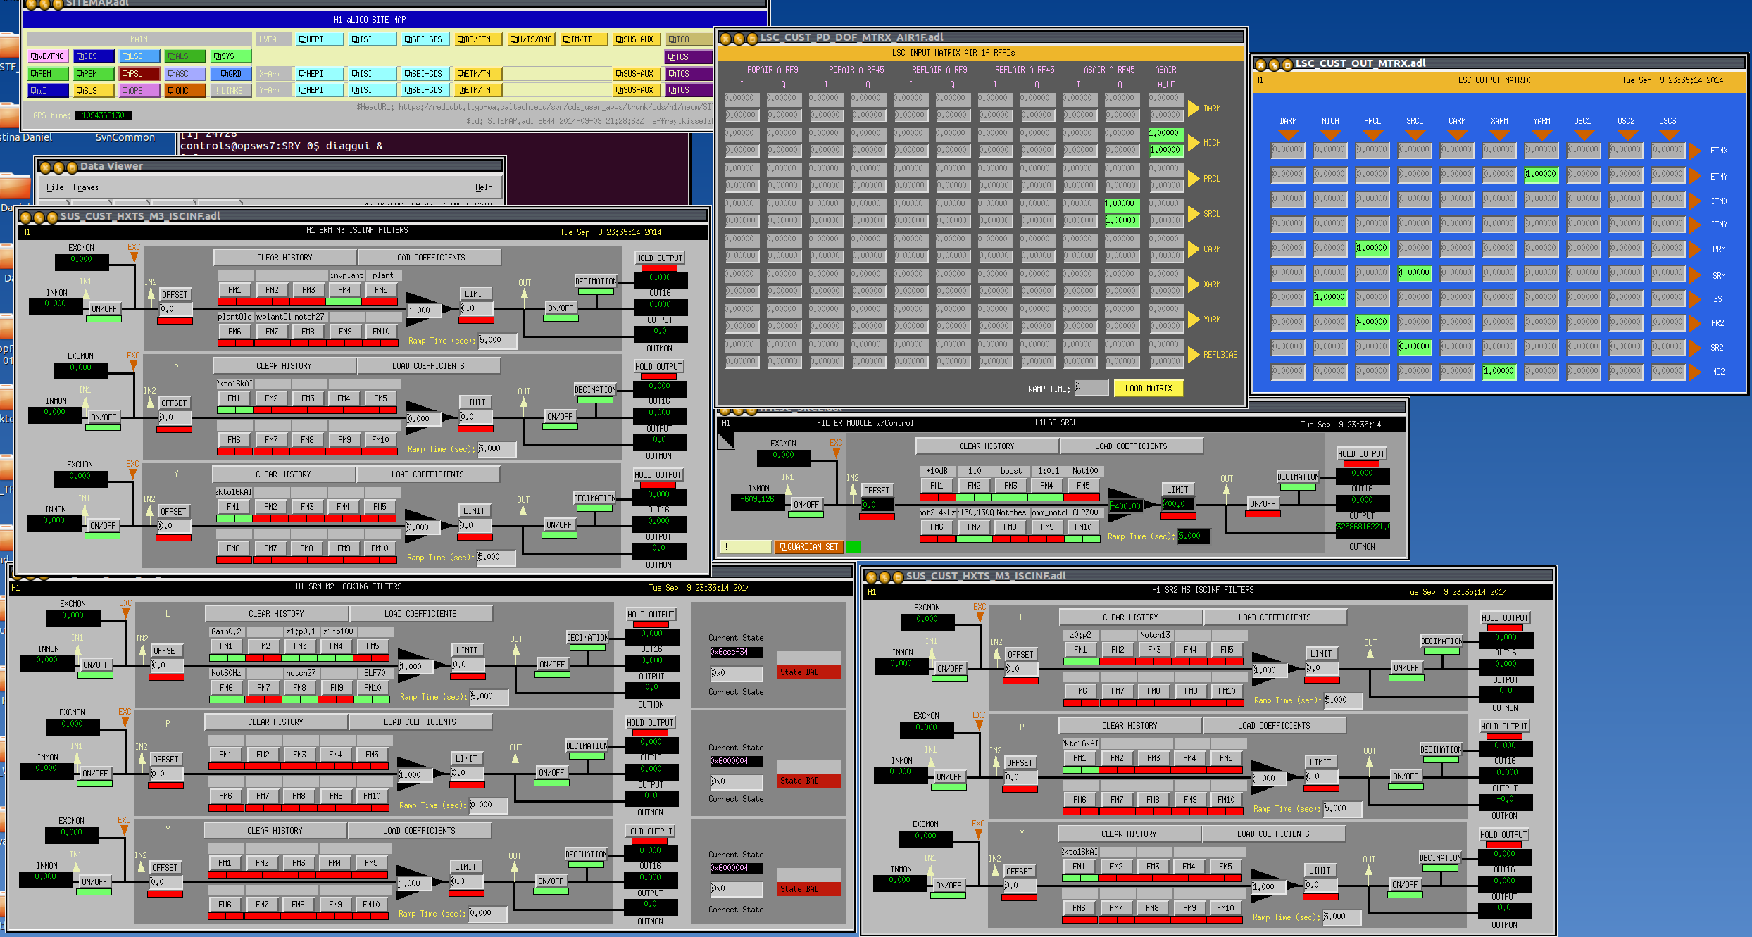Viewport: 1752px width, 937px height.
Task: Click the orange YARM column arrow in LSC Output Matrix
Action: click(1541, 135)
